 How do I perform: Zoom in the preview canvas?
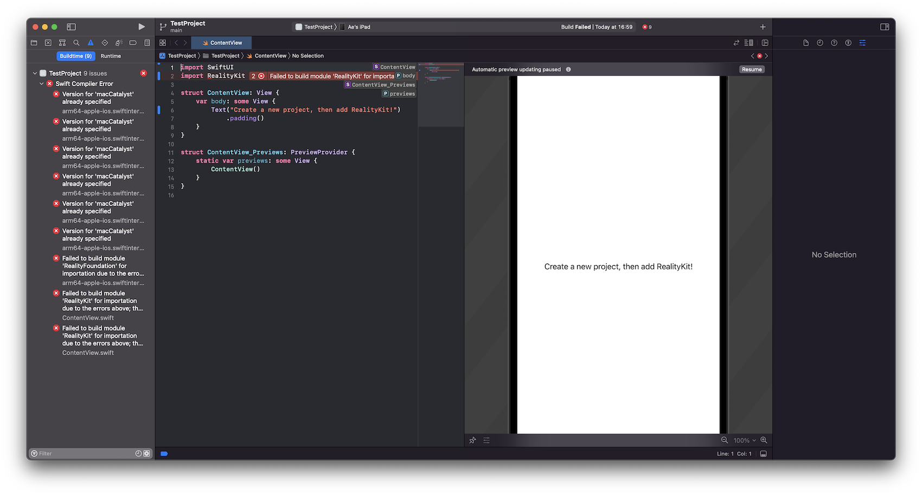[x=764, y=440]
